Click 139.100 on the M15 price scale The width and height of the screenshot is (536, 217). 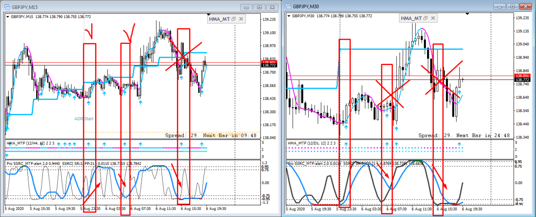click(x=270, y=33)
